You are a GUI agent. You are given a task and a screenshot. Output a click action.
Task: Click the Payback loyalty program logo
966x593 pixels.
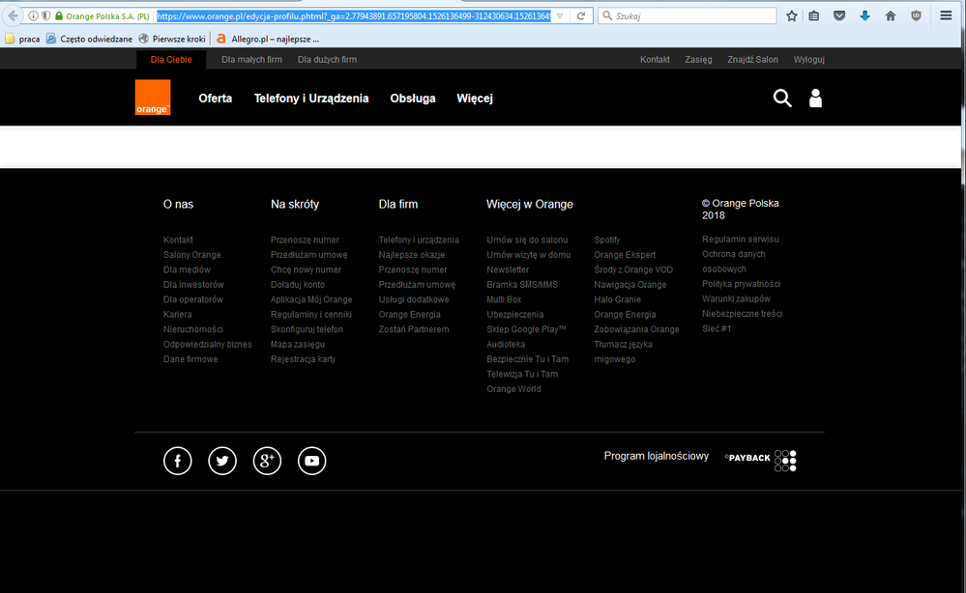(x=760, y=458)
